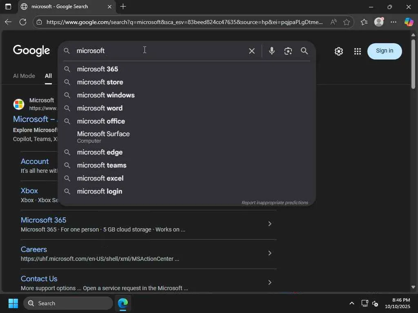Screen dimensions: 418x313
Task: Click Report inappropriate predictions
Action: [x=275, y=203]
